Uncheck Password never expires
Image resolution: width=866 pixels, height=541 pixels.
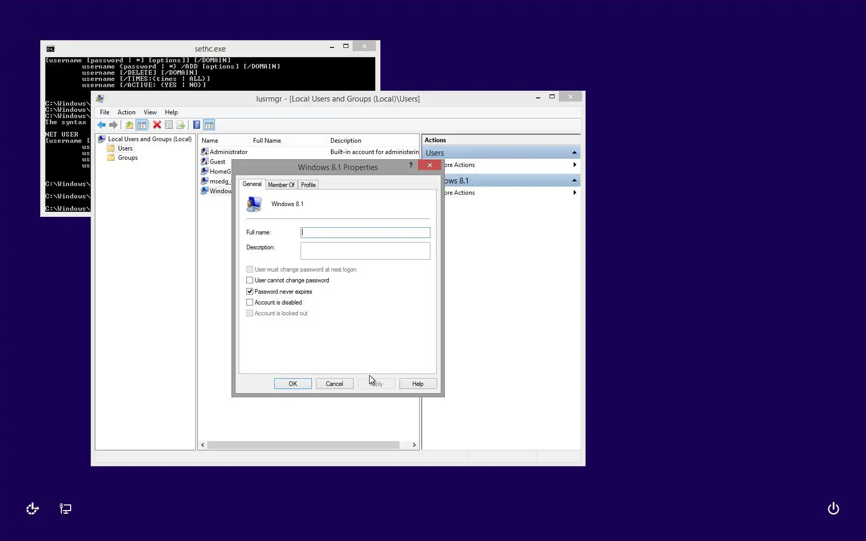[250, 292]
